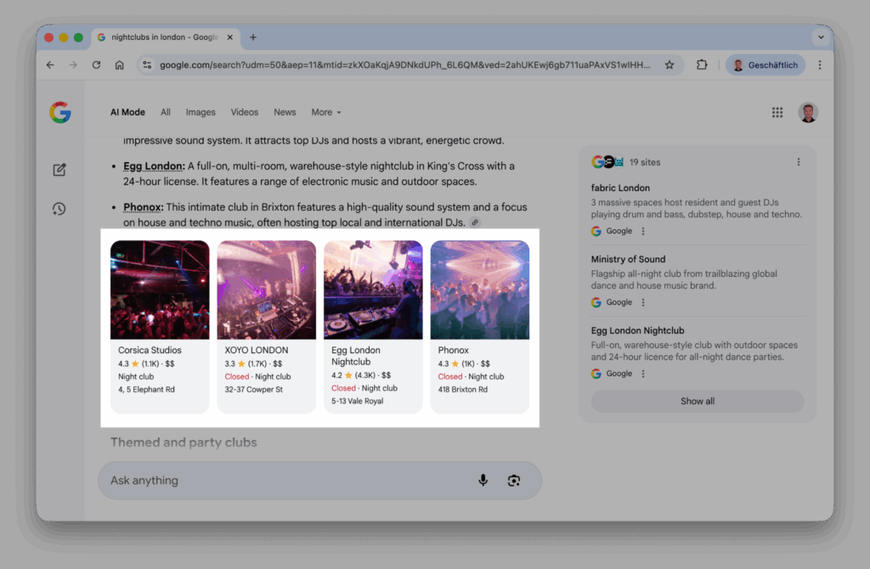Click the microphone voice search icon

click(483, 481)
